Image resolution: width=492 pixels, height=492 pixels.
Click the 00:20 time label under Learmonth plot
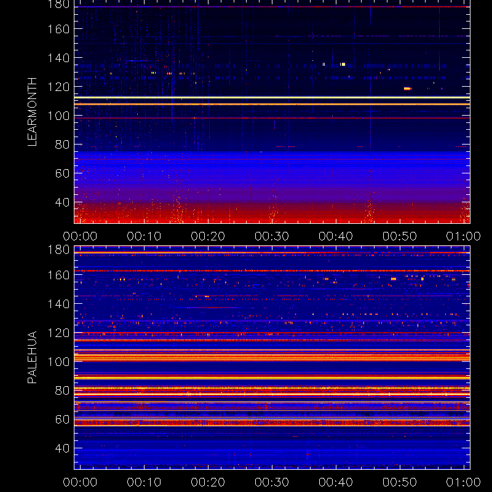click(x=208, y=236)
